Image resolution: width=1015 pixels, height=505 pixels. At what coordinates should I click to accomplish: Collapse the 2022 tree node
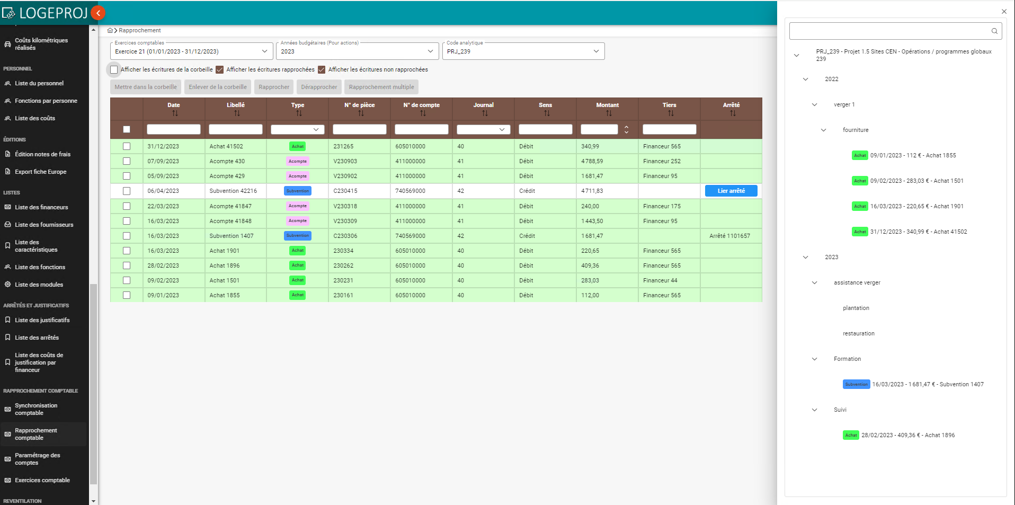805,79
